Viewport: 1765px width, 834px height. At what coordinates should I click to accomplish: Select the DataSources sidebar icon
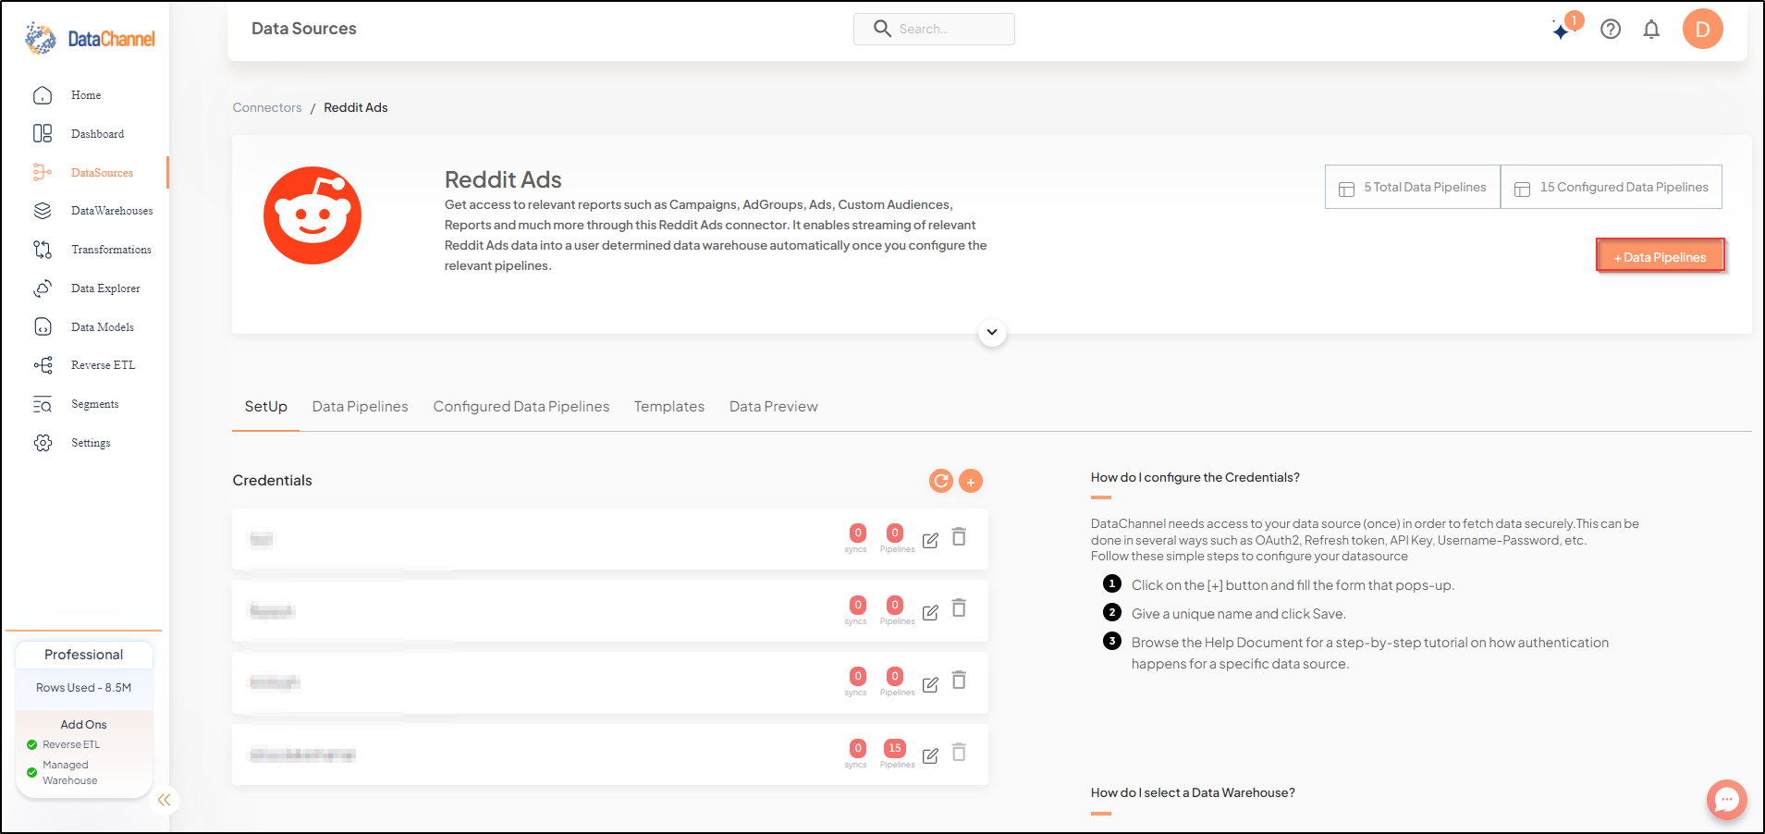pos(43,173)
